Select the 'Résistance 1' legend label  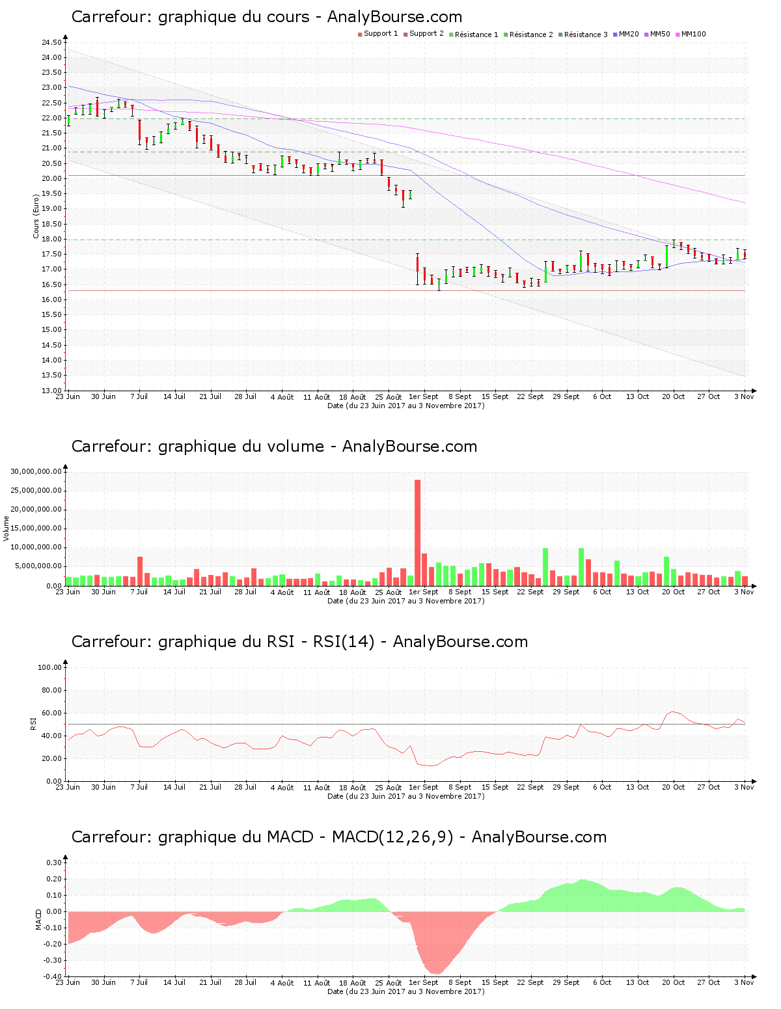click(476, 35)
